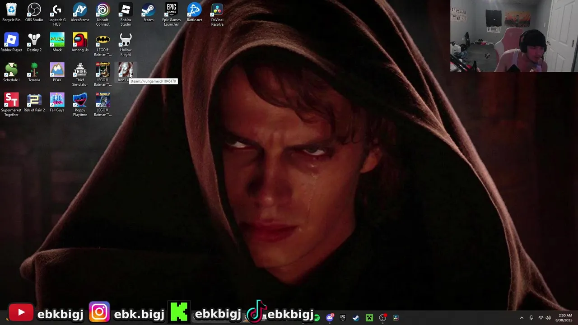Select the AlecaFrame desktop shortcut

point(80,13)
